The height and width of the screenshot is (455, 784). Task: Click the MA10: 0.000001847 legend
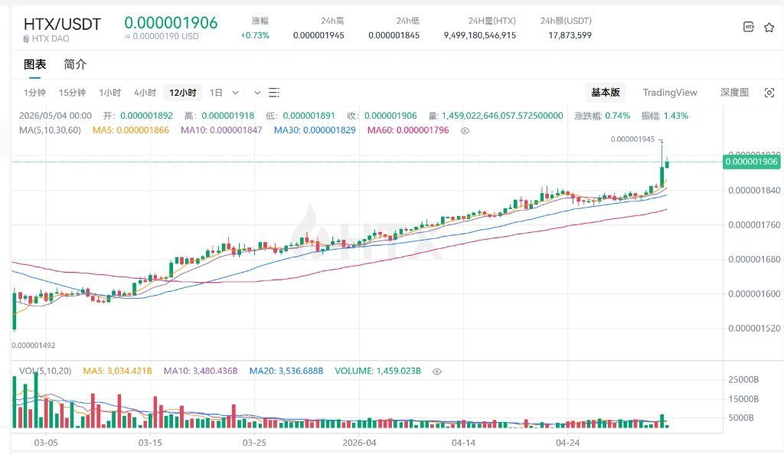(221, 130)
